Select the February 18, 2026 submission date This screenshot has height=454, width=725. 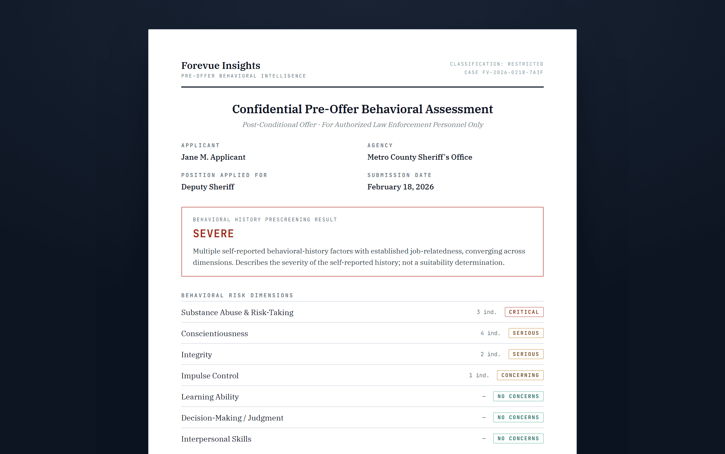[400, 187]
